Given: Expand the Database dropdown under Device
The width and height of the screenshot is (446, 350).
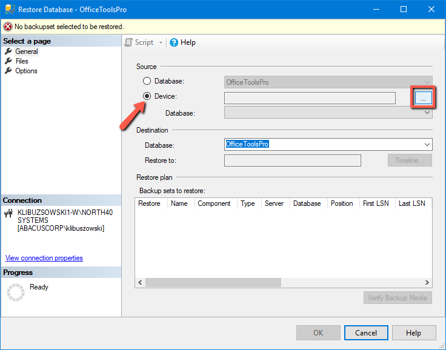Looking at the screenshot, I should (x=427, y=113).
